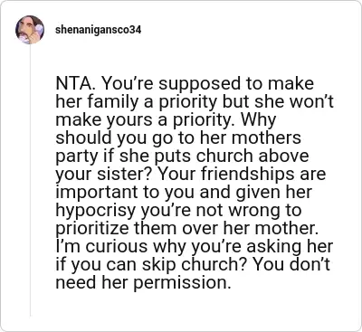Collapse the comment thread using the vertical line

[x=30, y=180]
